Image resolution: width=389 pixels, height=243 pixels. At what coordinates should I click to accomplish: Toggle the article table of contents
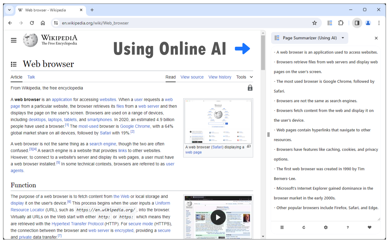[x=14, y=64]
